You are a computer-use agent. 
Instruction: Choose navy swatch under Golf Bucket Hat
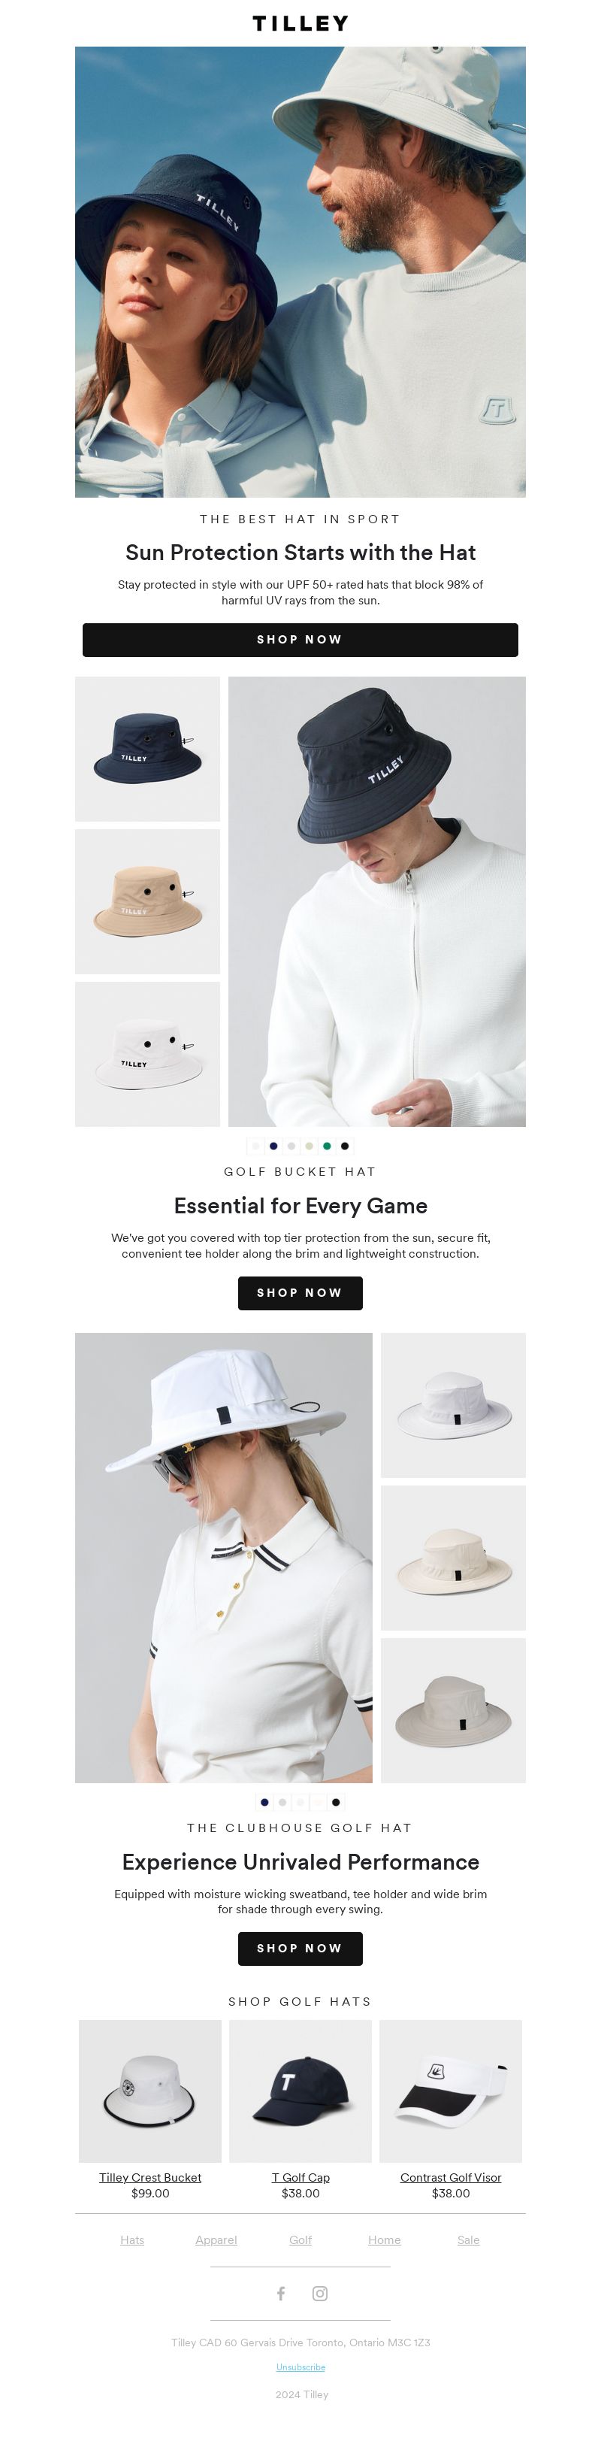pos(274,1146)
